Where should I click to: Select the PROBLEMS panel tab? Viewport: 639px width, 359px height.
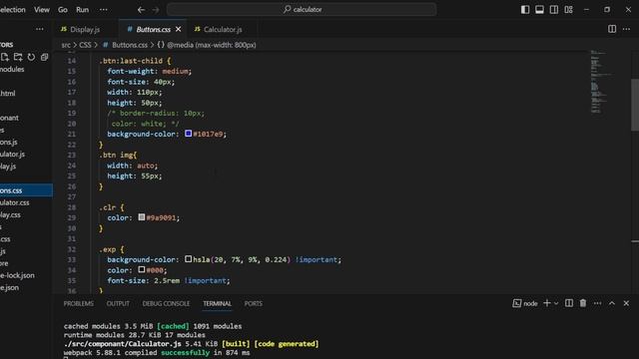tap(79, 303)
